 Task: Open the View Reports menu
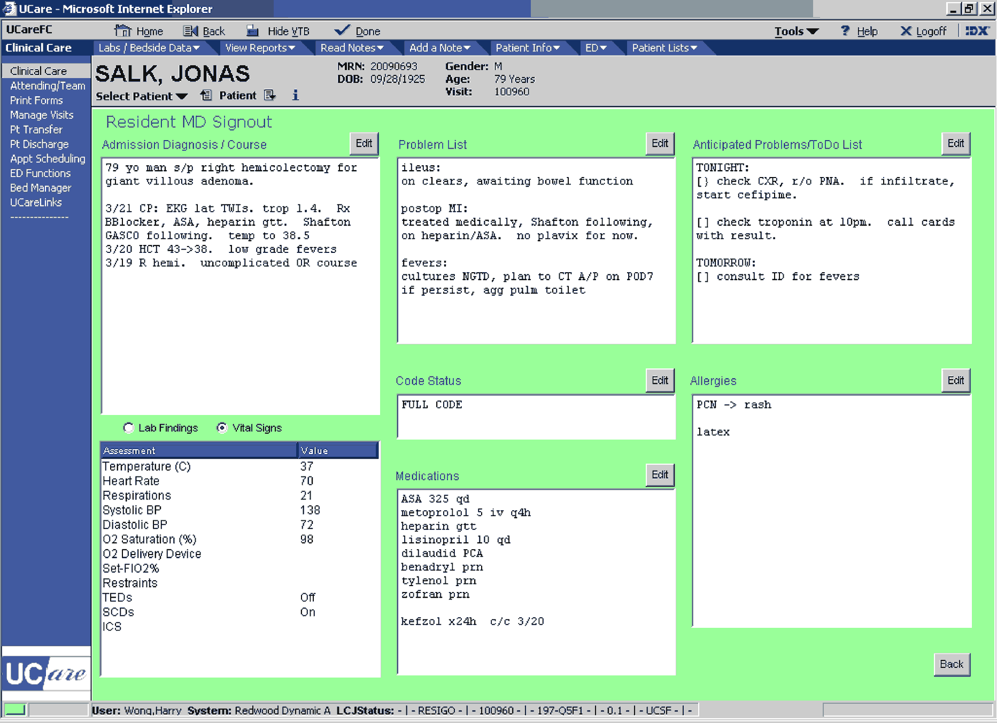click(260, 48)
